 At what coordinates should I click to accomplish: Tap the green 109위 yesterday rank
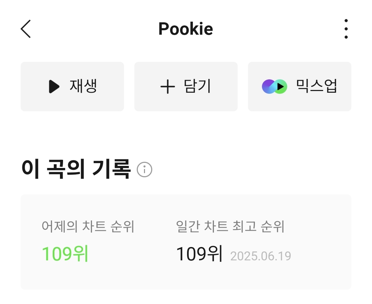pyautogui.click(x=65, y=255)
